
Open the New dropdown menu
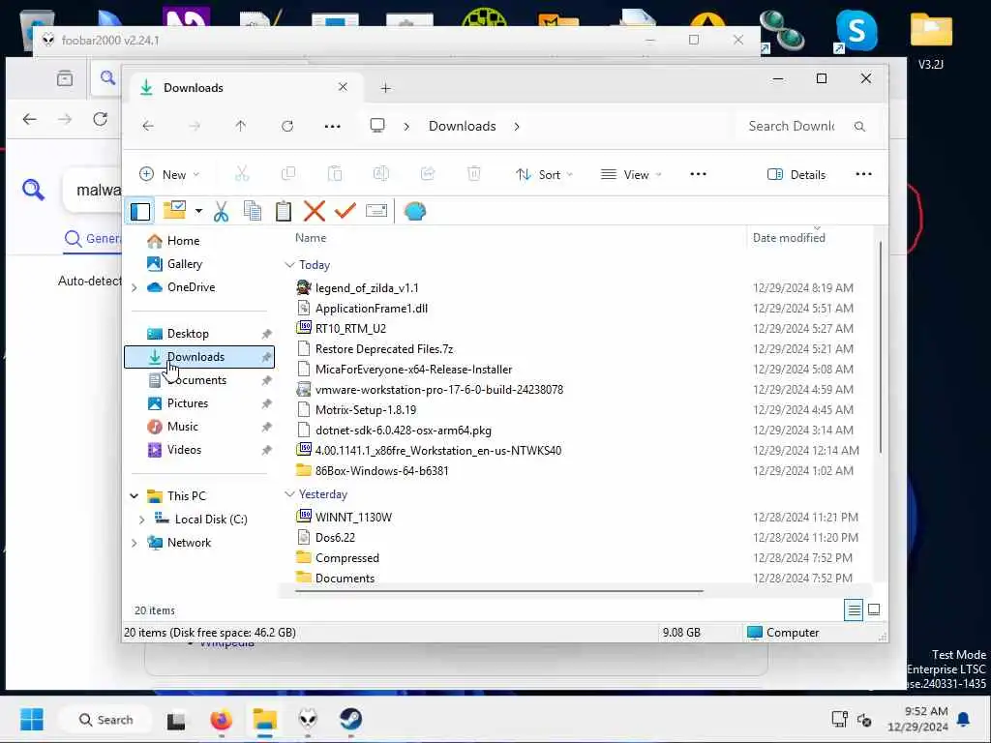point(169,174)
